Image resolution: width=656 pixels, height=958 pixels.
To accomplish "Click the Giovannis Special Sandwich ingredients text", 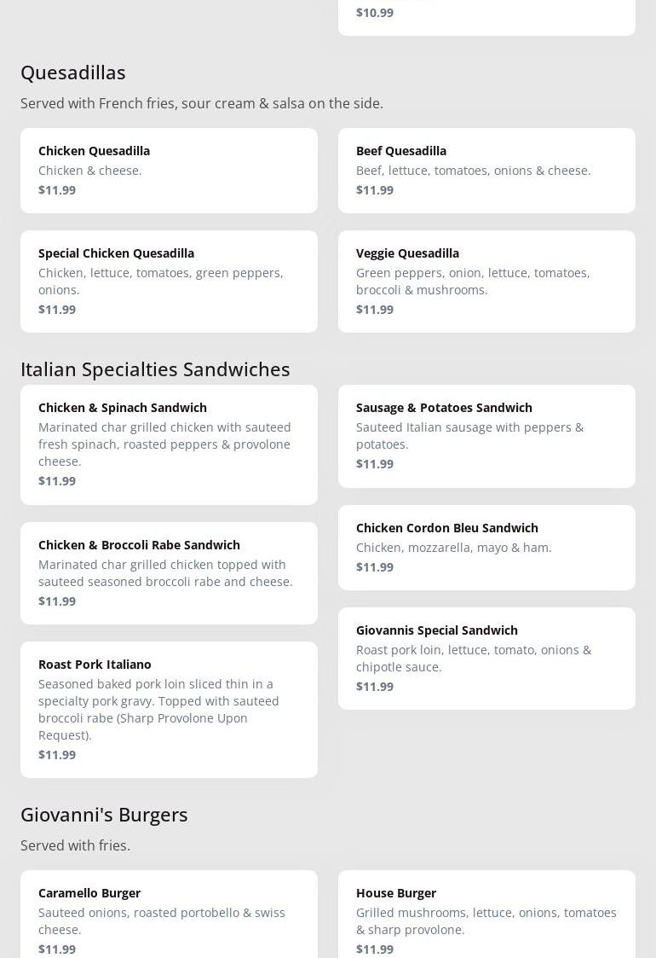I will 473,658.
